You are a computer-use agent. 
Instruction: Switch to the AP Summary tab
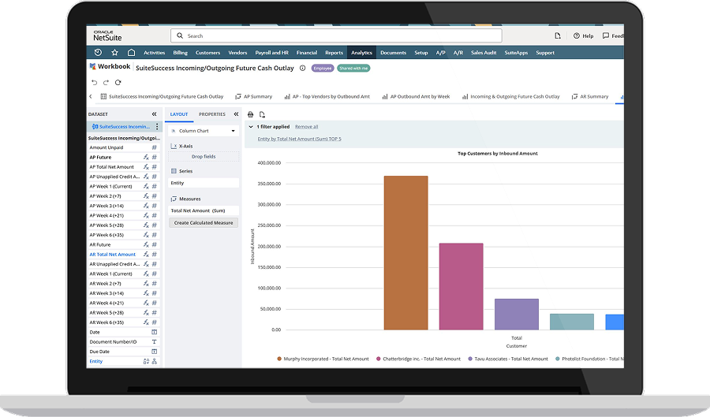[257, 96]
